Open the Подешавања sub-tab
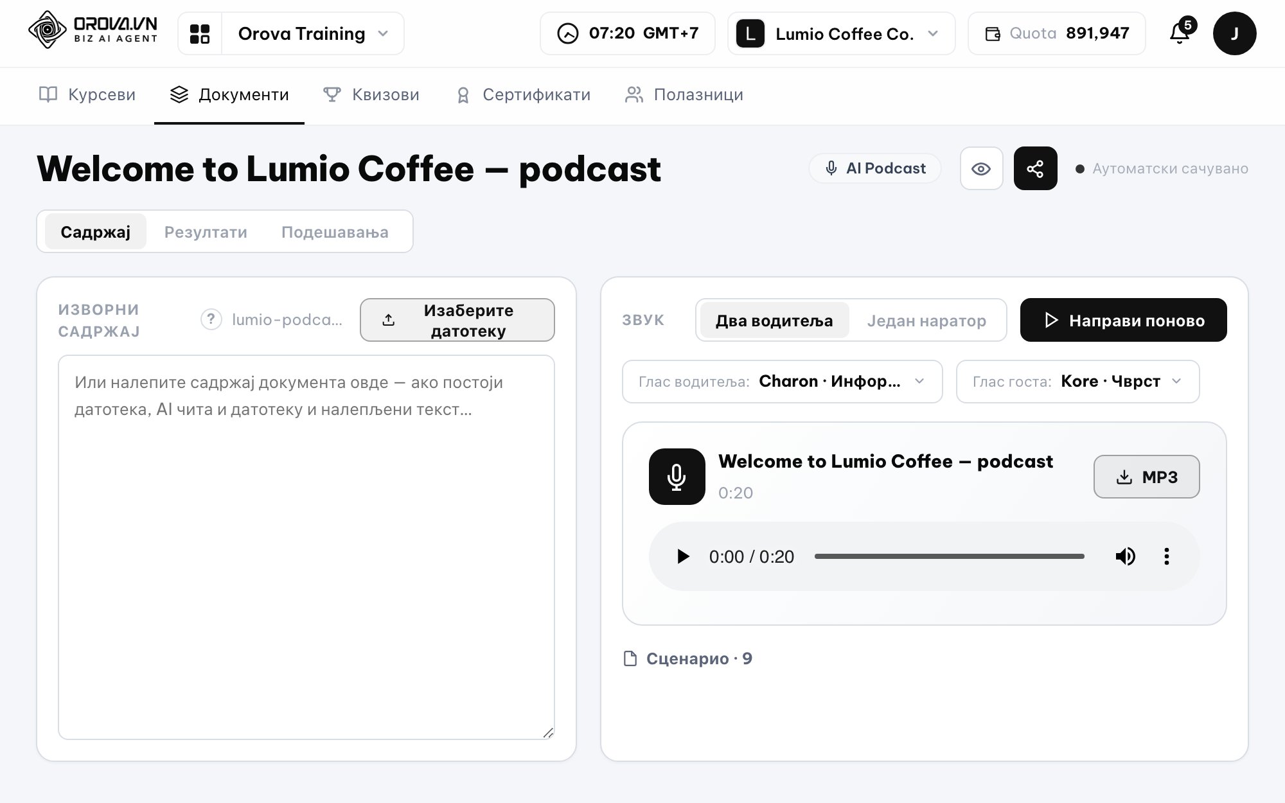Image resolution: width=1285 pixels, height=803 pixels. point(335,231)
